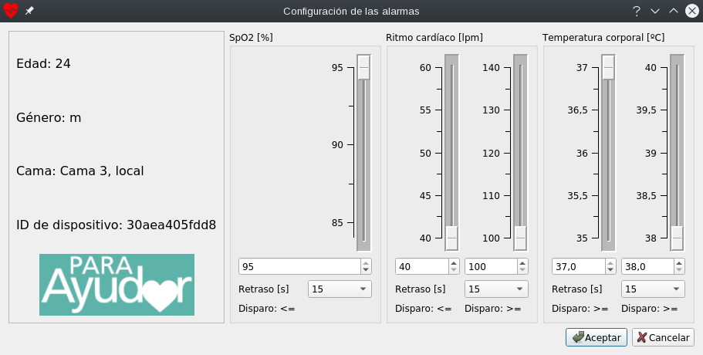Increase the lower heart rate limit of 40
Viewport: 703px width, 355px height.
coord(451,262)
